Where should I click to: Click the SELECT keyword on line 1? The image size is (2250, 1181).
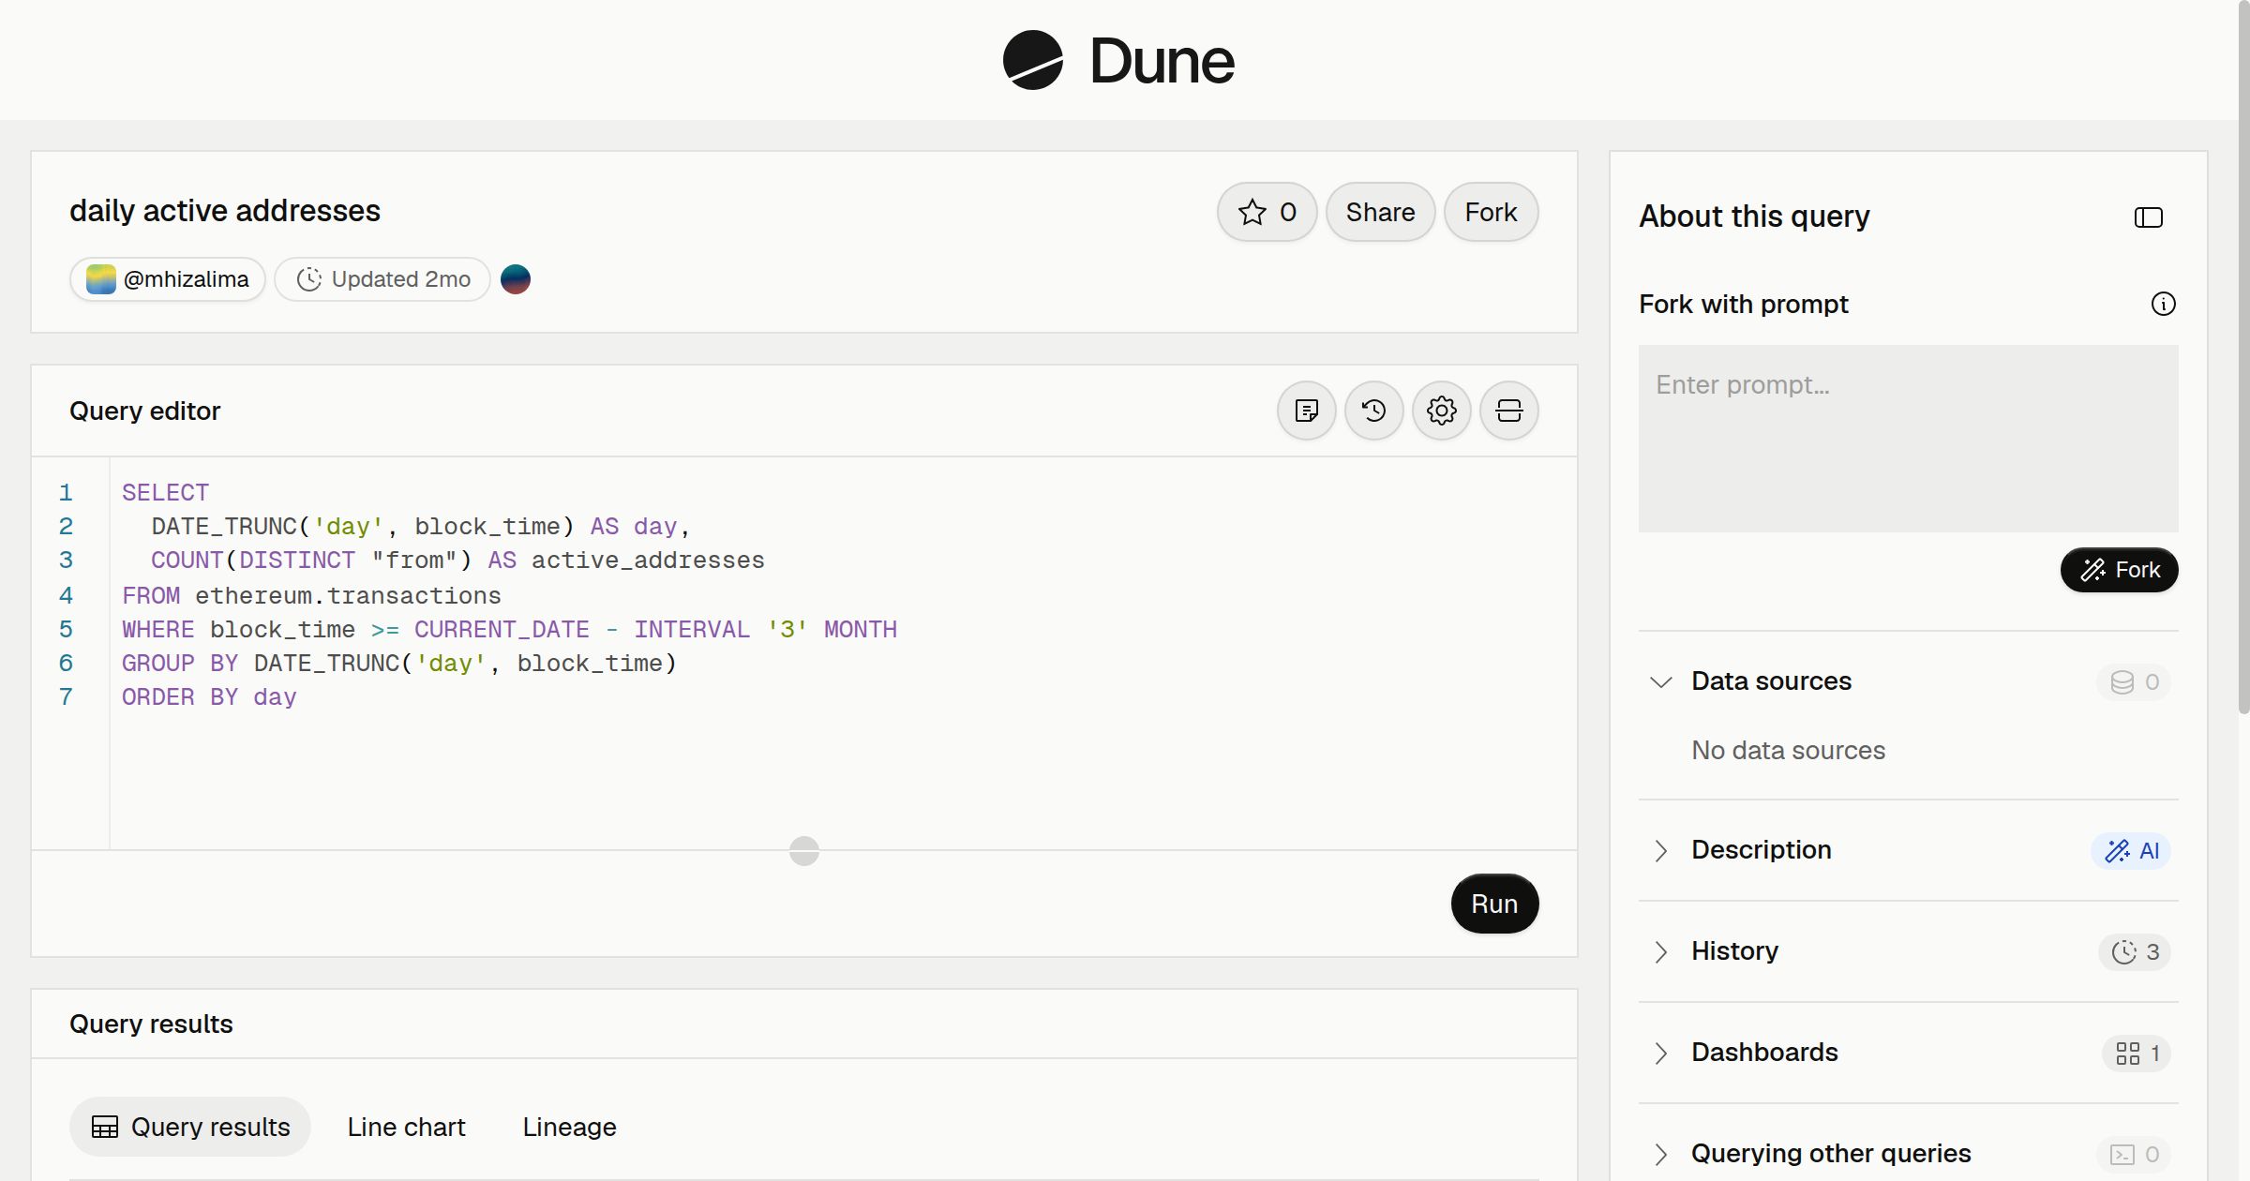point(165,493)
